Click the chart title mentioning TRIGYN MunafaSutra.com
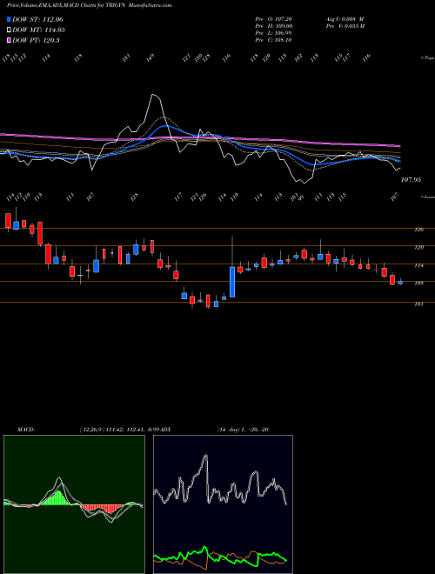435x574 pixels. coord(90,5)
